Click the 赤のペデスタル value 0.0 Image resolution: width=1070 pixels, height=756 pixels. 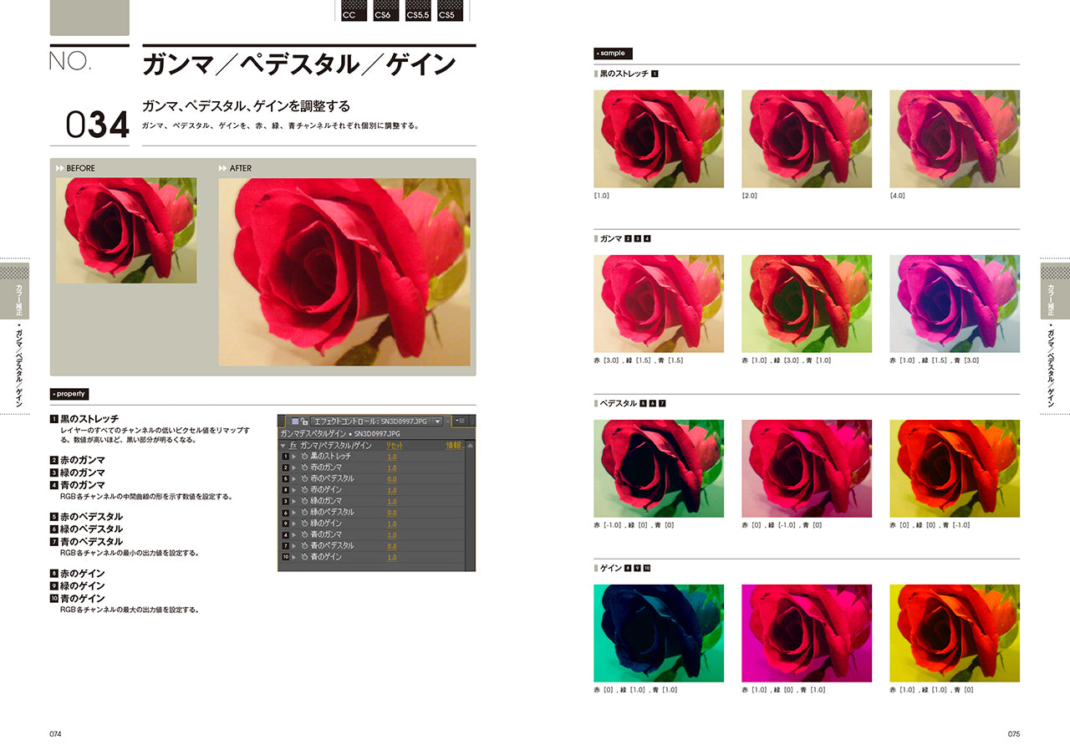tap(392, 479)
